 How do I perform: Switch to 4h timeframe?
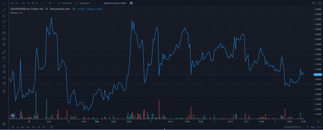pos(33,3)
